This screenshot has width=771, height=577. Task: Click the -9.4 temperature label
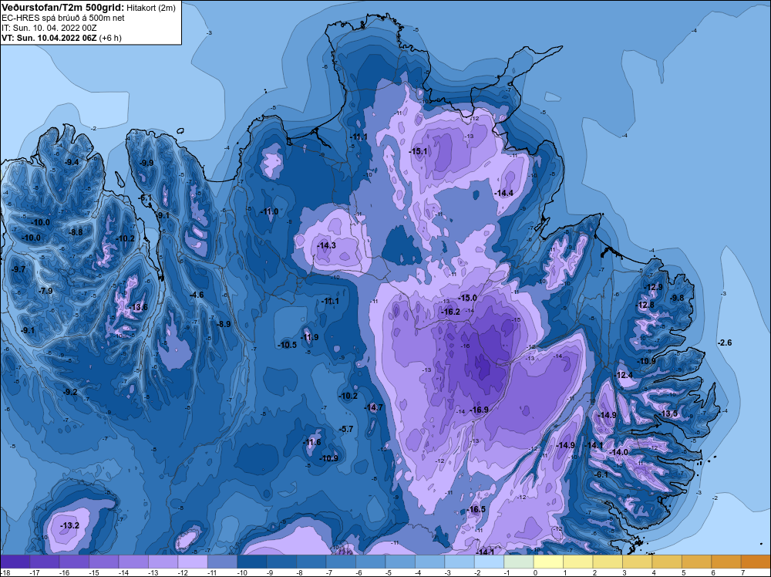pyautogui.click(x=72, y=162)
